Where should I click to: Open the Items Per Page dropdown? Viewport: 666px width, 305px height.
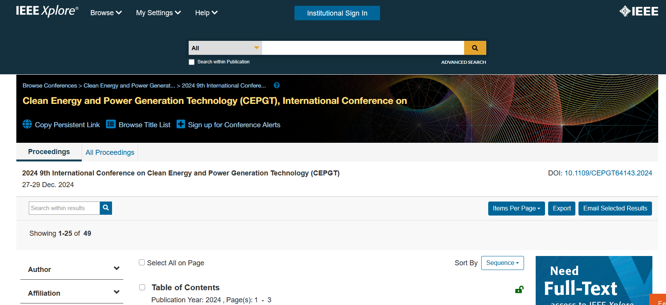[516, 208]
